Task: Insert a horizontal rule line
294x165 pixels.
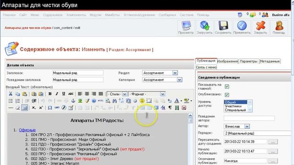Action: coord(11,108)
